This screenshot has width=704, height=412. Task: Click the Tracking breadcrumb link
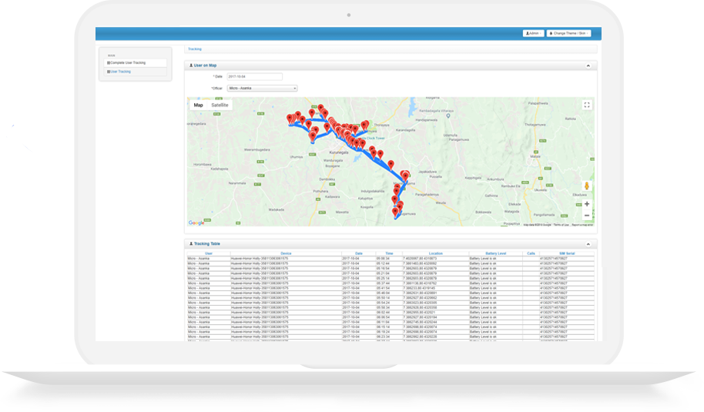pos(195,49)
